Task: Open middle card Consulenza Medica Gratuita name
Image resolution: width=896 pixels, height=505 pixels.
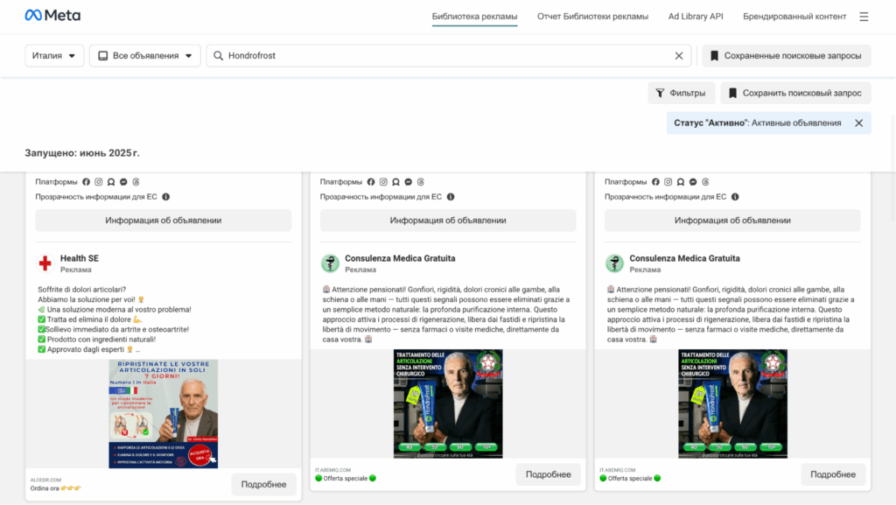Action: [x=400, y=258]
